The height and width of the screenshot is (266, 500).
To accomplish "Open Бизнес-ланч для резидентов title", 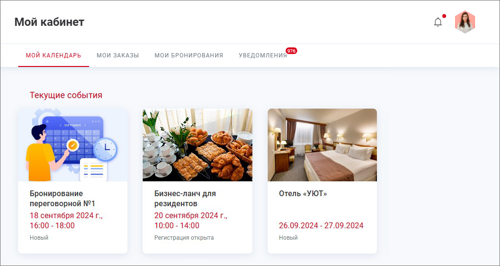I will (x=185, y=198).
